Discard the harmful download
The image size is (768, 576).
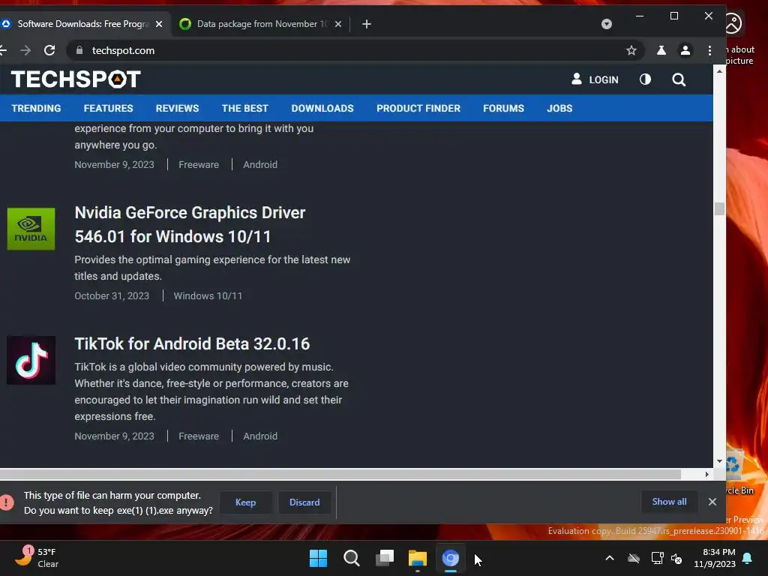click(x=304, y=502)
